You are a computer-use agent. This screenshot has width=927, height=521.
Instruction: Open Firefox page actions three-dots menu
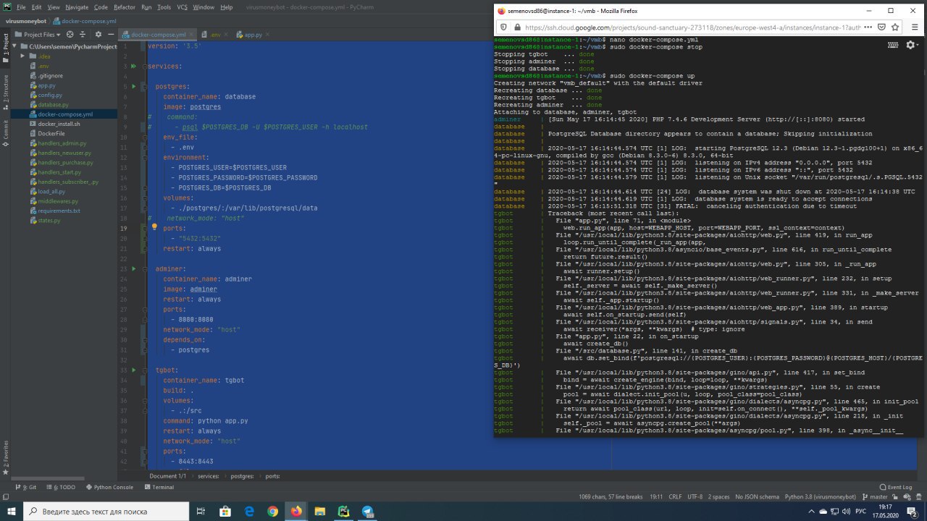coord(868,27)
